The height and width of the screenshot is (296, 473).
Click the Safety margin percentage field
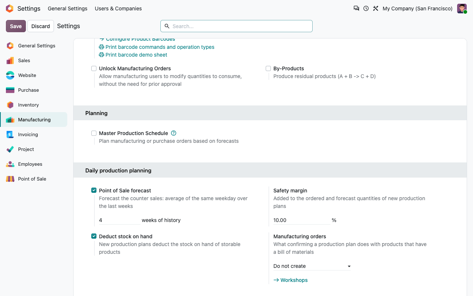(302, 220)
